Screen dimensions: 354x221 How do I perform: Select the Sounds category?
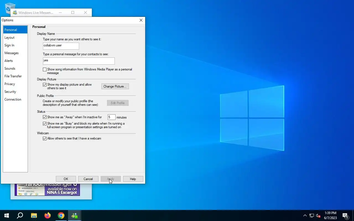[x=15, y=69]
